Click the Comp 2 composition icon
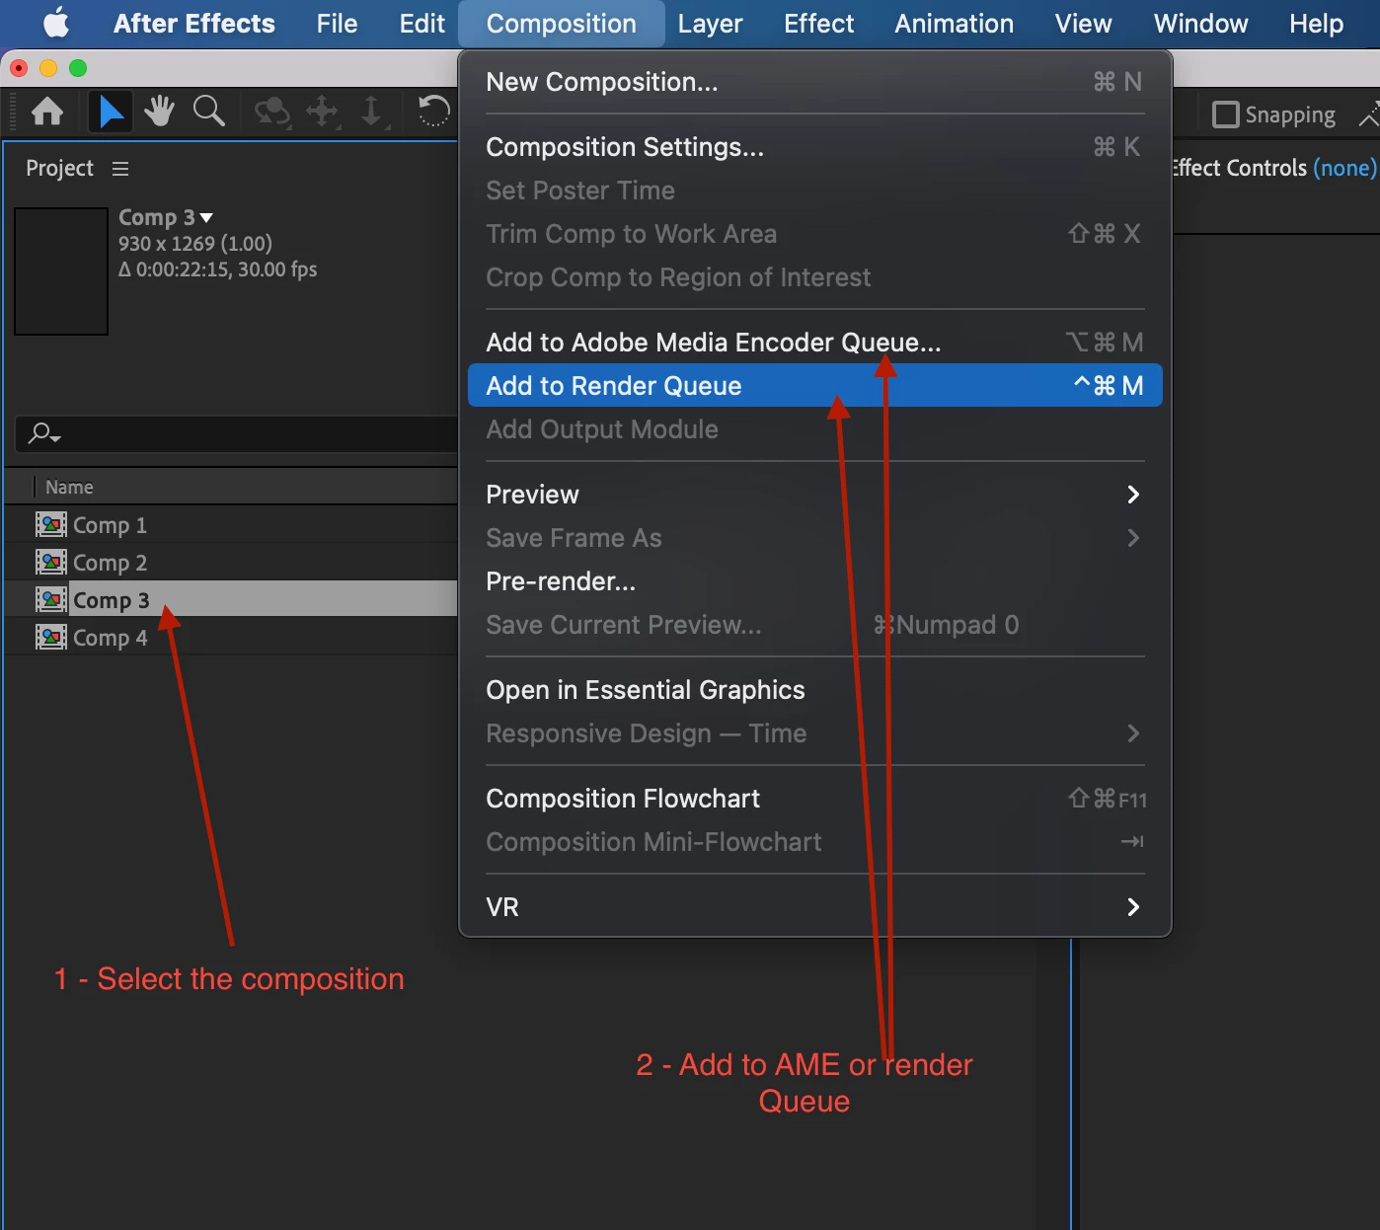Viewport: 1380px width, 1230px height. pos(51,562)
